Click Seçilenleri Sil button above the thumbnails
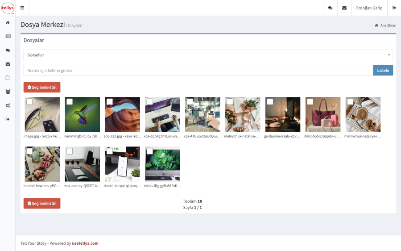 (x=42, y=88)
